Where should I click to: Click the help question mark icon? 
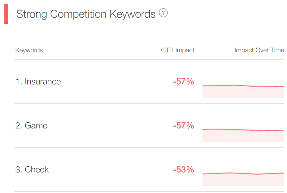[x=163, y=13]
